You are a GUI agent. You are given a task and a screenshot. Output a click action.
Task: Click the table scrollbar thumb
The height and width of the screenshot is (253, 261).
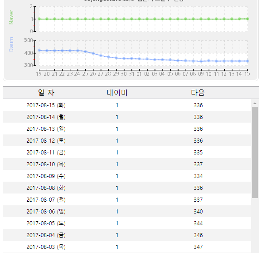255,152
